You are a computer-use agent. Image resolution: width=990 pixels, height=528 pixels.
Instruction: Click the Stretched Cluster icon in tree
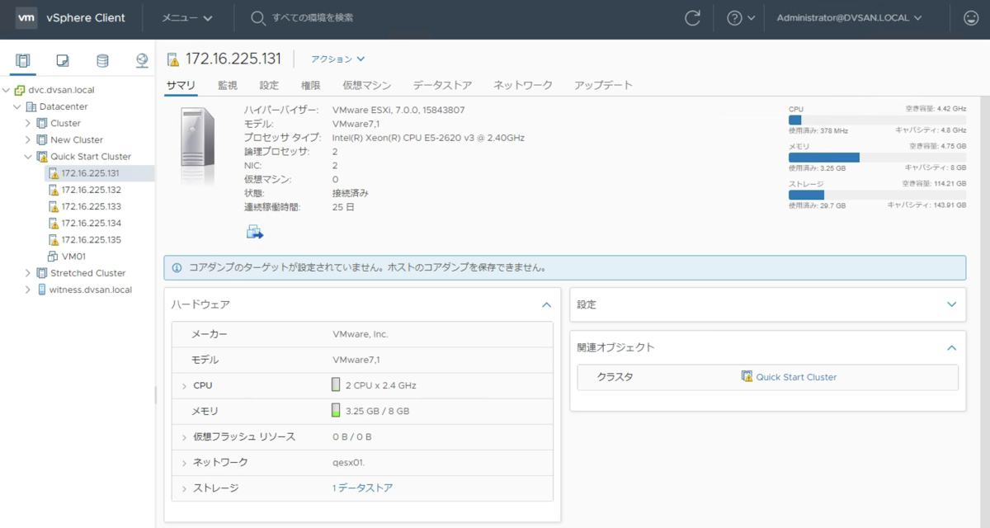click(41, 273)
